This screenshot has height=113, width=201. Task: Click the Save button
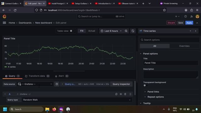(181, 23)
